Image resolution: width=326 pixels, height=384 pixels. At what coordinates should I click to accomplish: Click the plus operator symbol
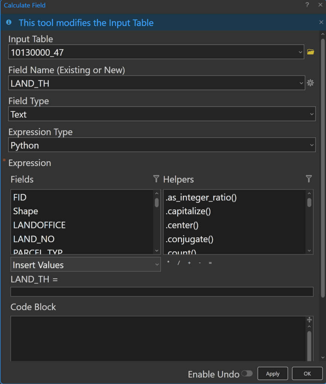click(x=189, y=263)
